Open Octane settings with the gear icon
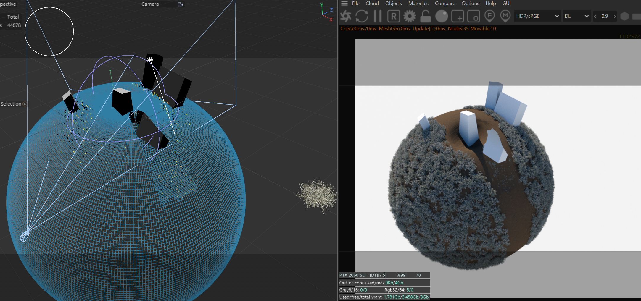This screenshot has height=301, width=641. pos(410,16)
